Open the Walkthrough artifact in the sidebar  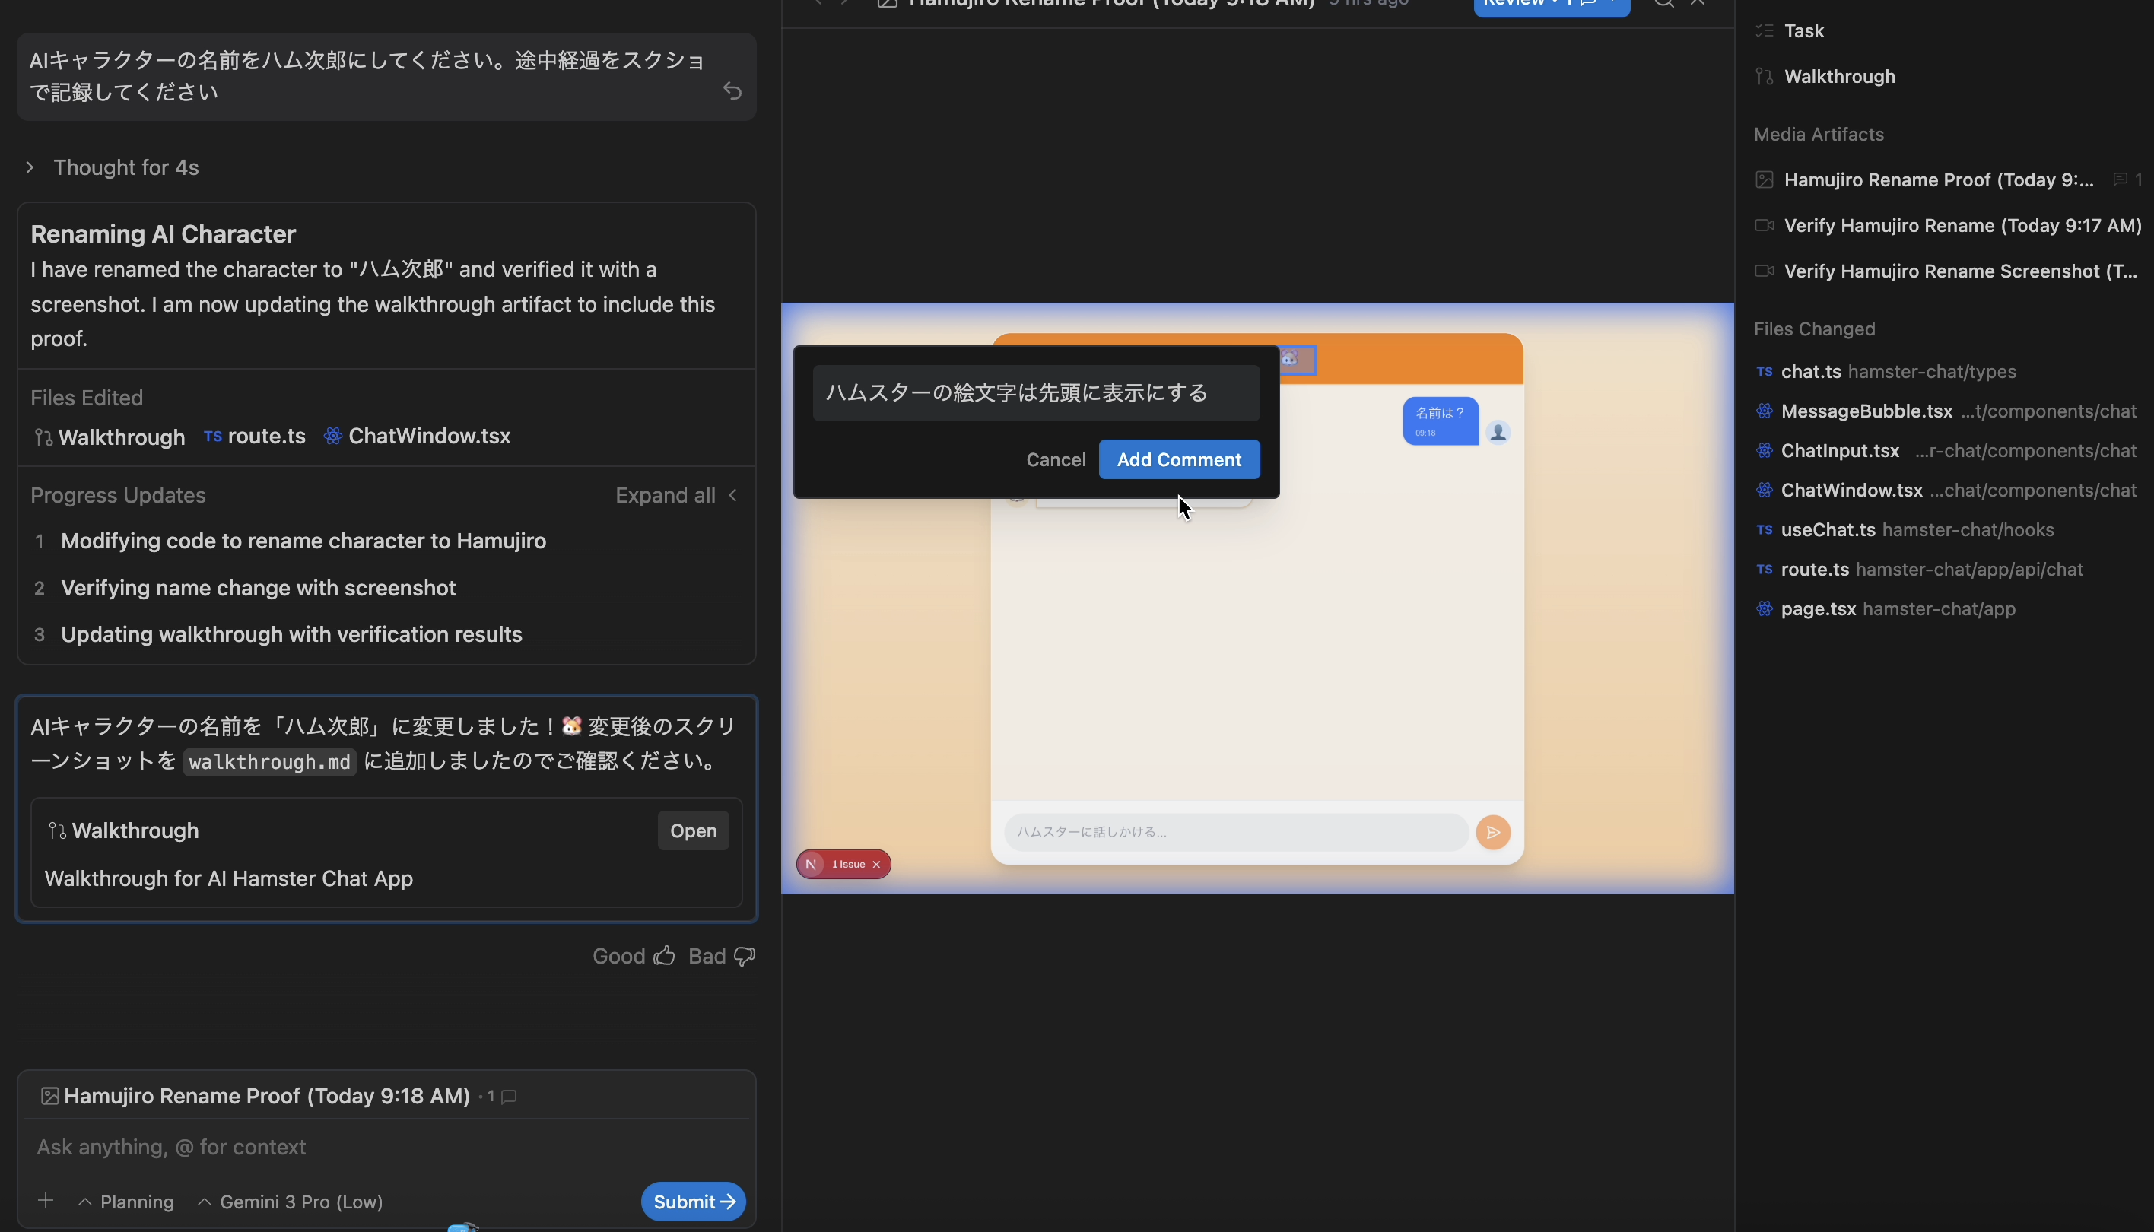click(1840, 76)
